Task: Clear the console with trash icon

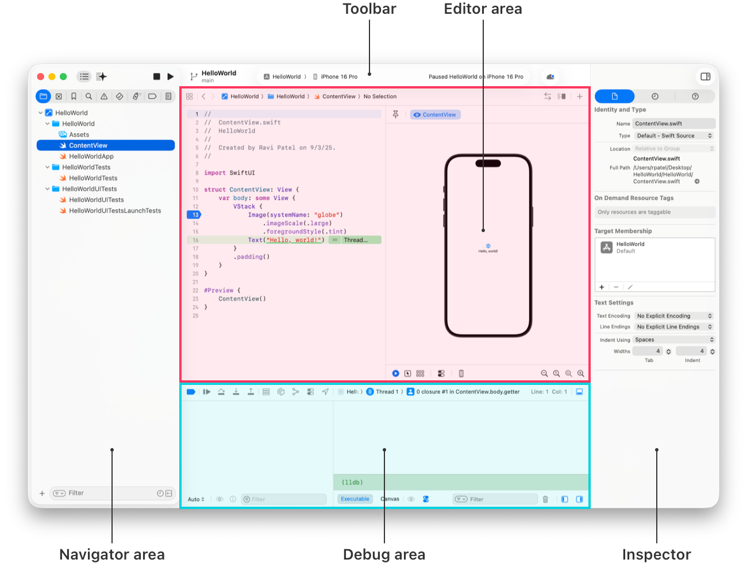Action: pos(545,499)
